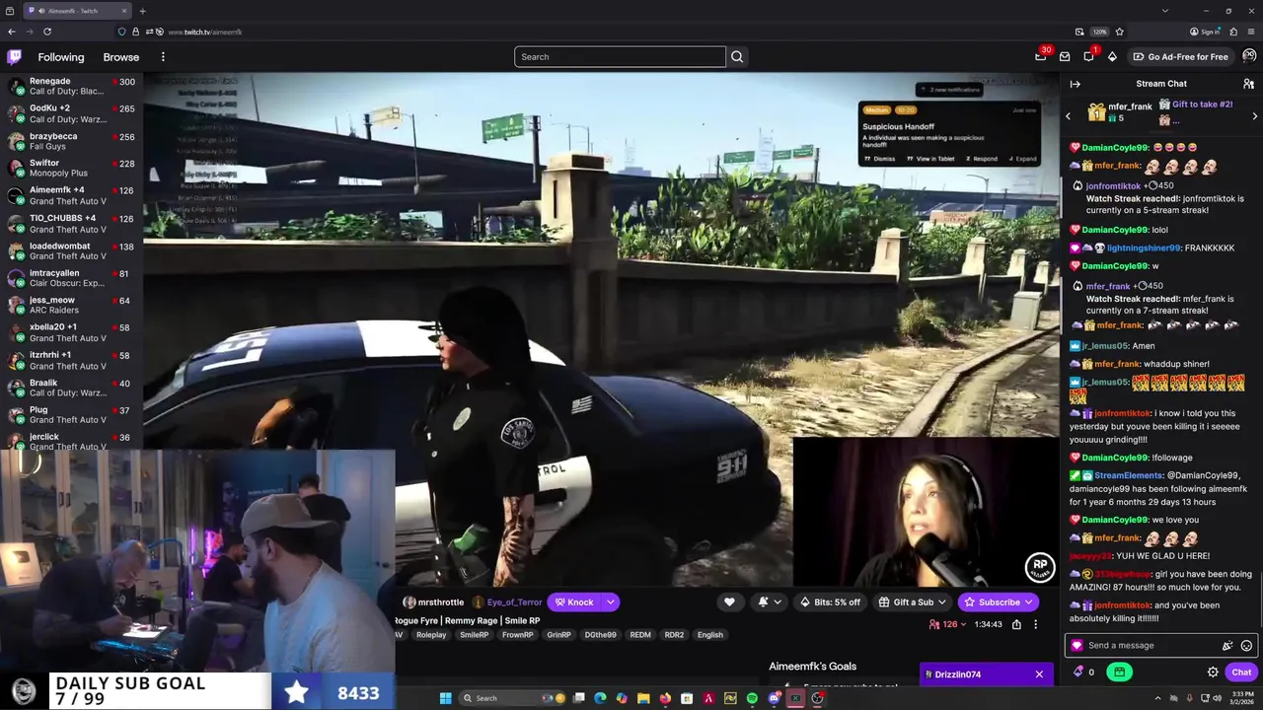This screenshot has height=710, width=1263.
Task: Click the Bits: 5% off button
Action: coord(830,603)
